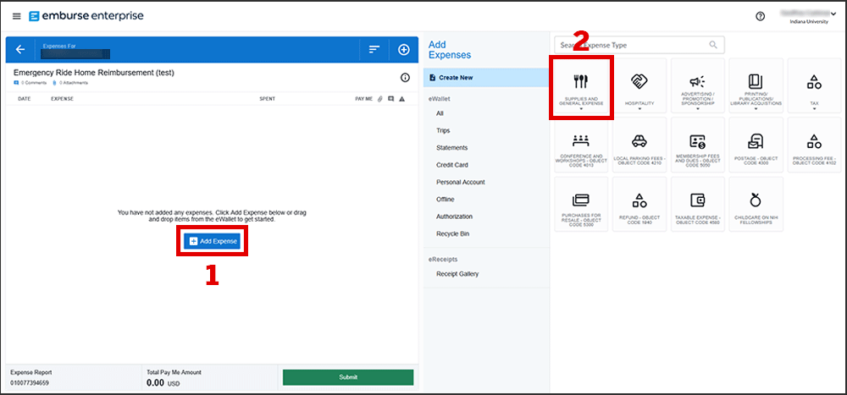The width and height of the screenshot is (847, 395).
Task: Select Childcare on NIH Fellowships tile
Action: [756, 204]
